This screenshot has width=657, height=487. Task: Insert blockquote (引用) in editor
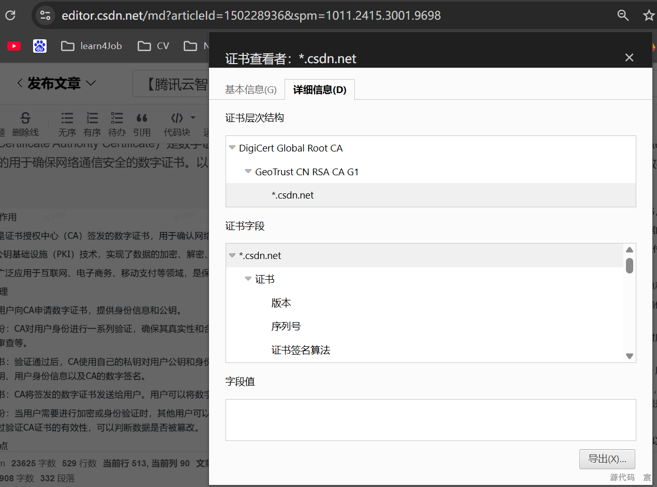tap(142, 124)
